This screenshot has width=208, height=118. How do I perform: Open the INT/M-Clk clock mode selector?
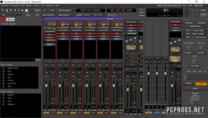point(112,15)
